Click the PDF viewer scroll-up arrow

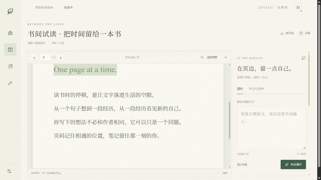230,65
